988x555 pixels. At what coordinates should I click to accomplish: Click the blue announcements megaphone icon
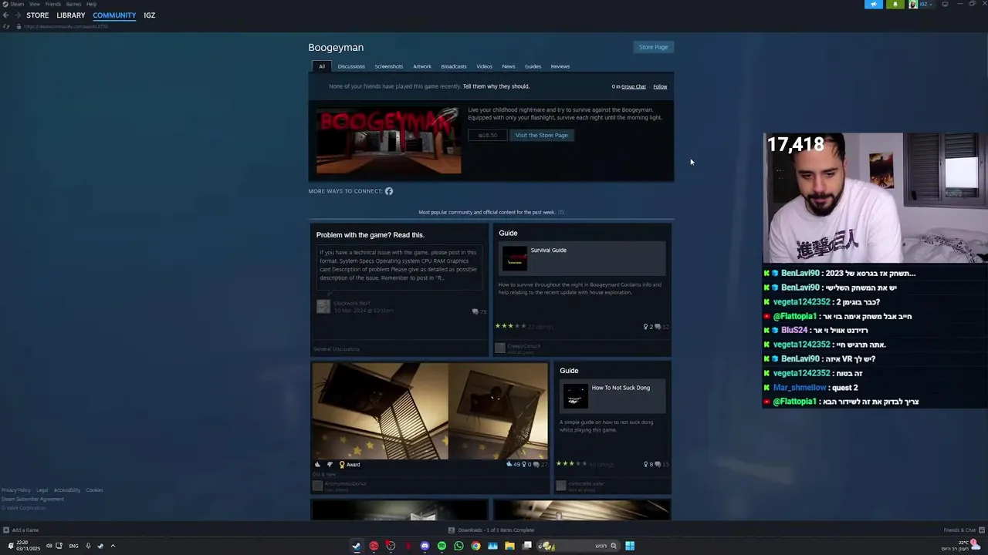tap(874, 4)
